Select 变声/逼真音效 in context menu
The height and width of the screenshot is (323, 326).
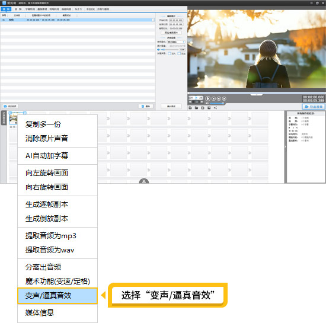[57, 296]
